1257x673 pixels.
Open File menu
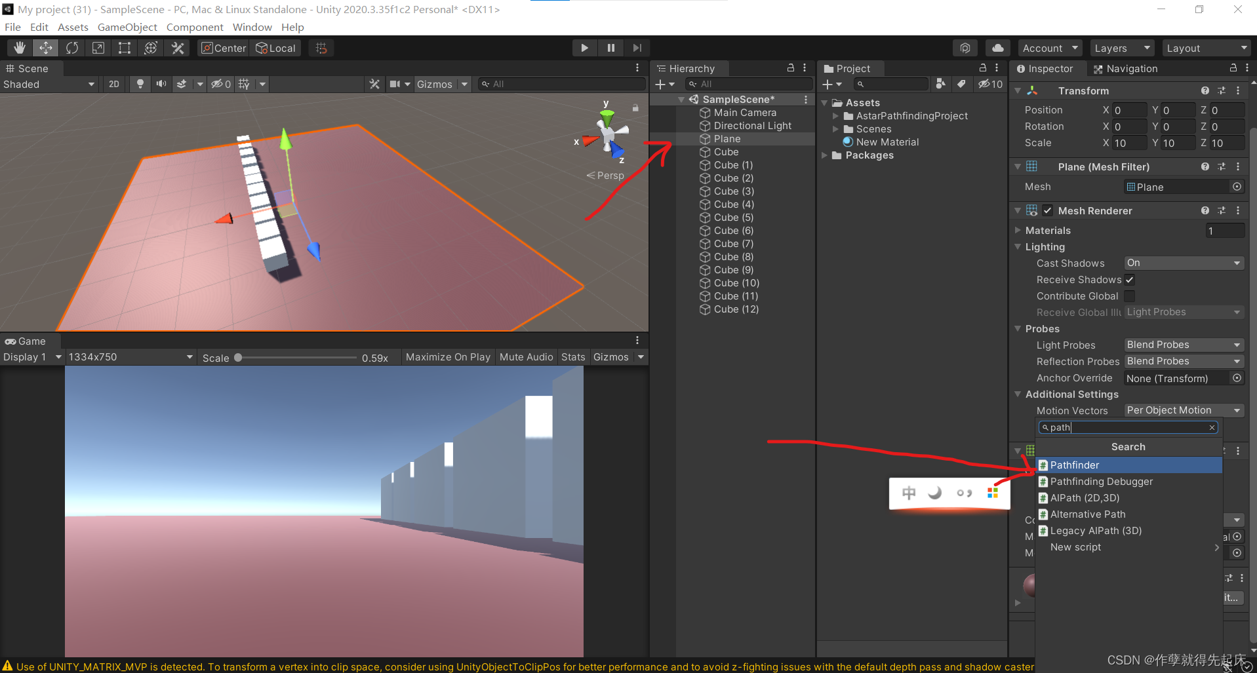pos(12,28)
